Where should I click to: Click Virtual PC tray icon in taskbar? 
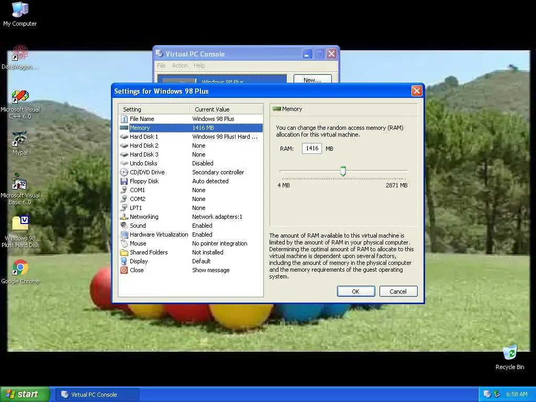(487, 394)
